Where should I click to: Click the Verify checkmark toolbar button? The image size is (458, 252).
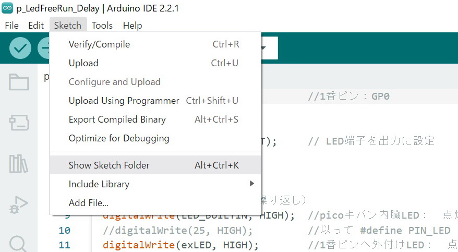click(20, 48)
